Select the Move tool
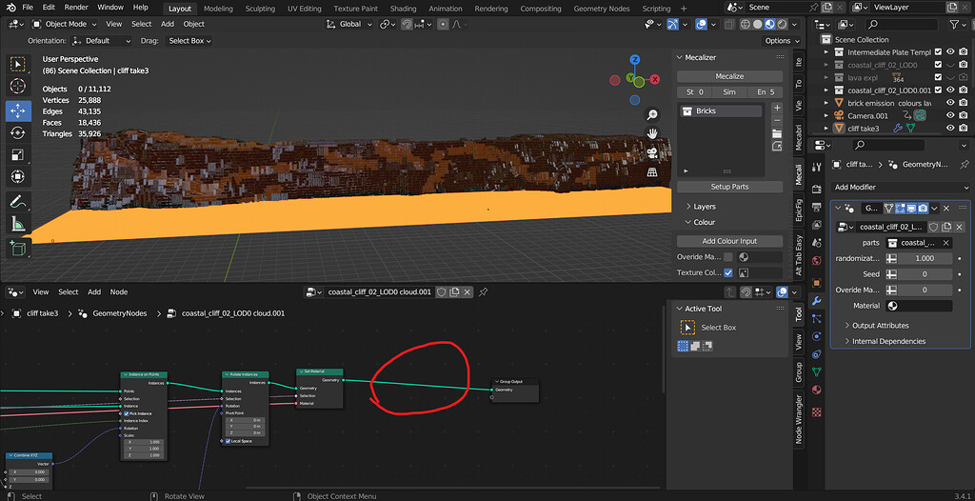 (17, 110)
